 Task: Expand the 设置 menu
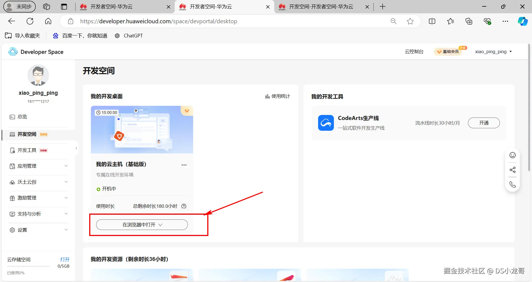tap(38, 230)
